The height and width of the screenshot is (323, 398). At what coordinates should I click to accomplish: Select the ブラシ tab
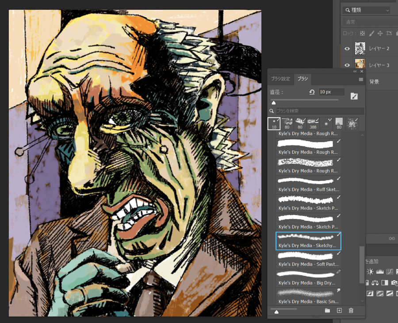pos(302,79)
